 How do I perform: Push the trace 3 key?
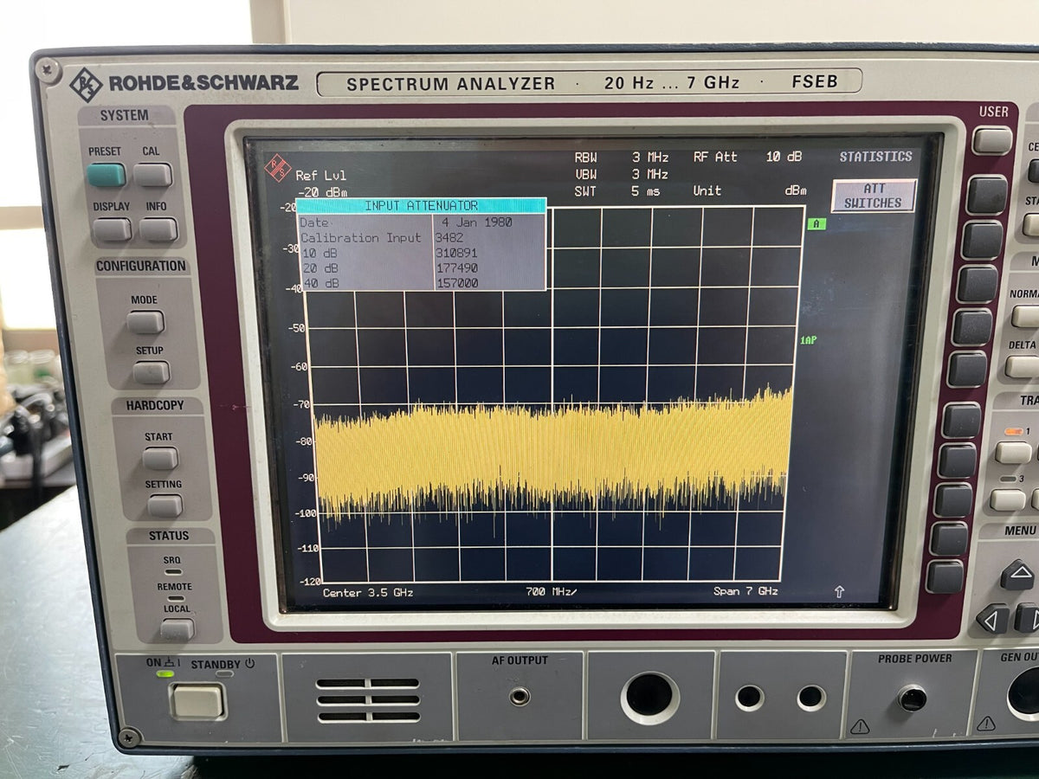click(1008, 499)
